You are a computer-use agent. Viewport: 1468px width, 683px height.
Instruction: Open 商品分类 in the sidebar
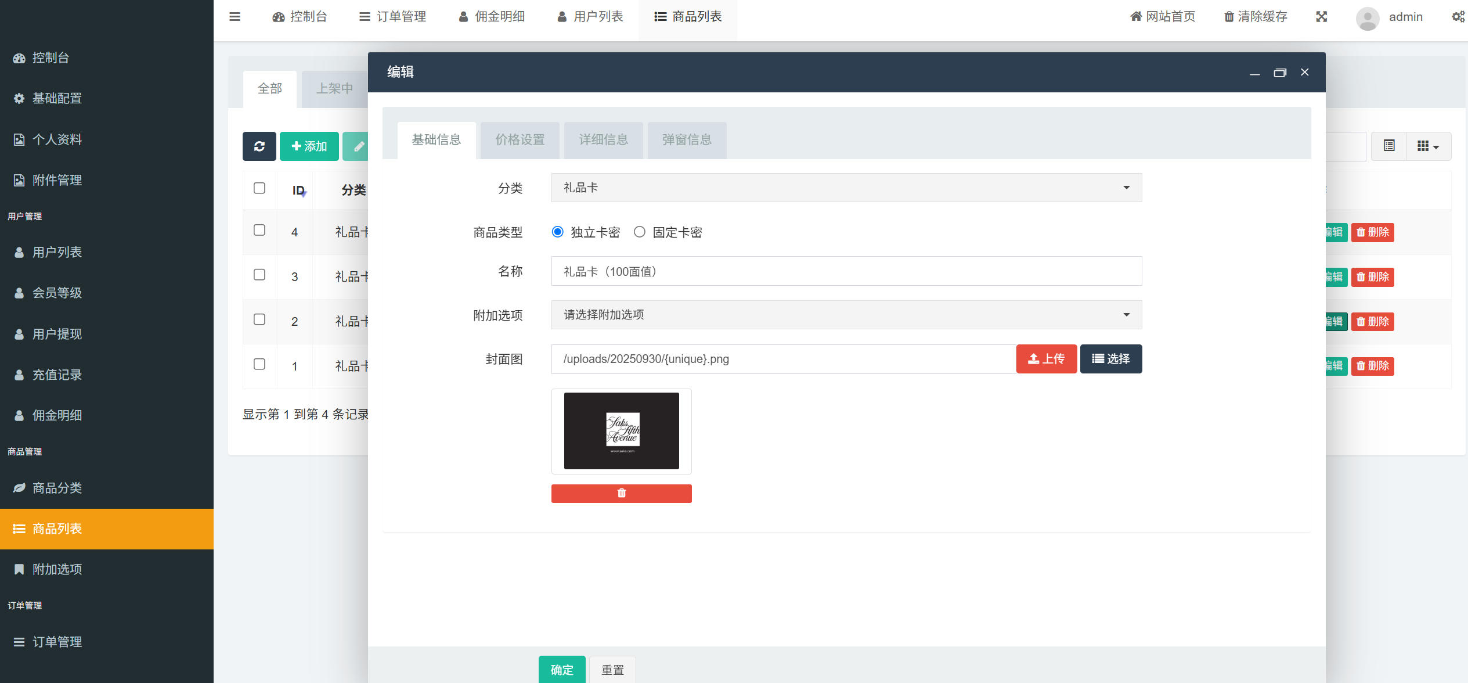[57, 488]
